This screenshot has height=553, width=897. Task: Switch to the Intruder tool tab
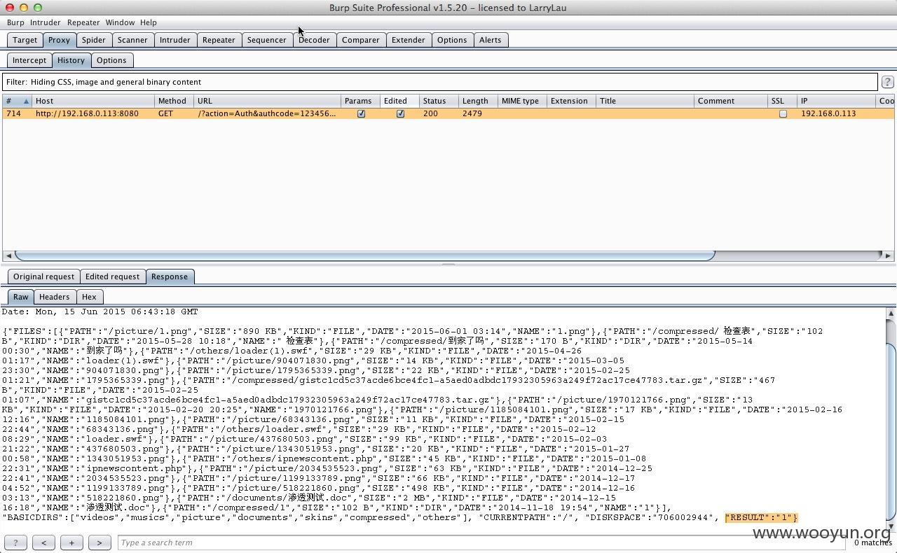174,40
